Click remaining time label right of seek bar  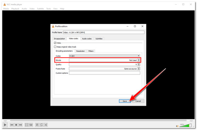point(191,121)
